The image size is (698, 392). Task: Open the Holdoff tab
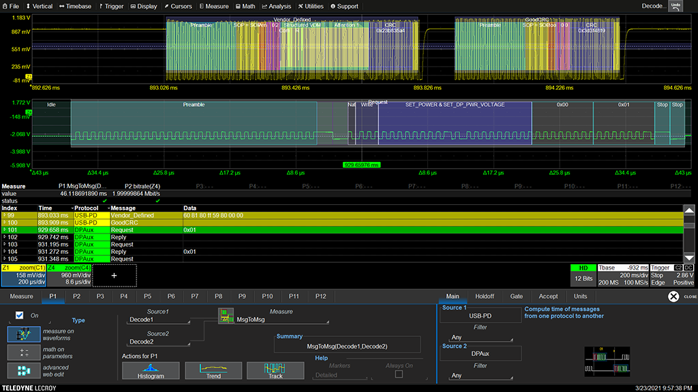[485, 297]
